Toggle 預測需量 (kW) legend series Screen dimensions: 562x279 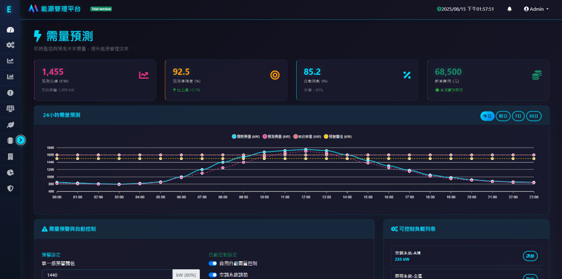tap(276, 137)
